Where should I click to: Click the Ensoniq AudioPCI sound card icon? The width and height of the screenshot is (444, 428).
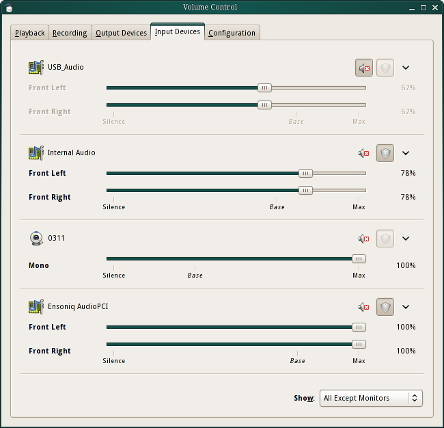(x=36, y=307)
